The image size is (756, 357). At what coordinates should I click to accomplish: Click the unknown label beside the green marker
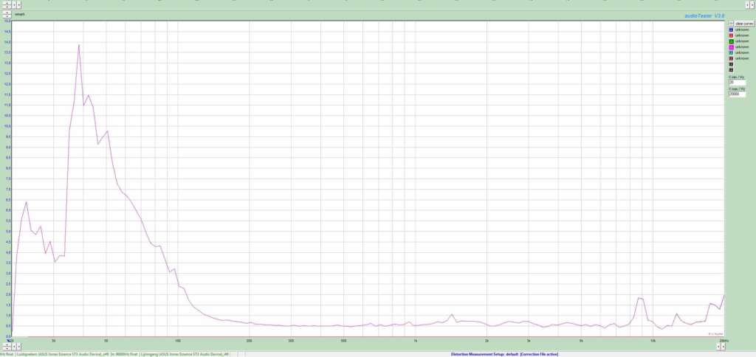point(742,41)
